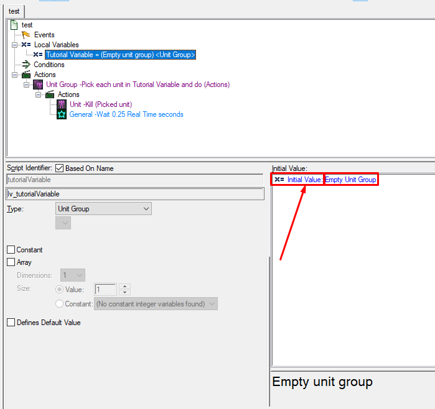Screen dimensions: 435x409
Task: Click the Unit Group pick-each-unit icon
Action: (38, 85)
